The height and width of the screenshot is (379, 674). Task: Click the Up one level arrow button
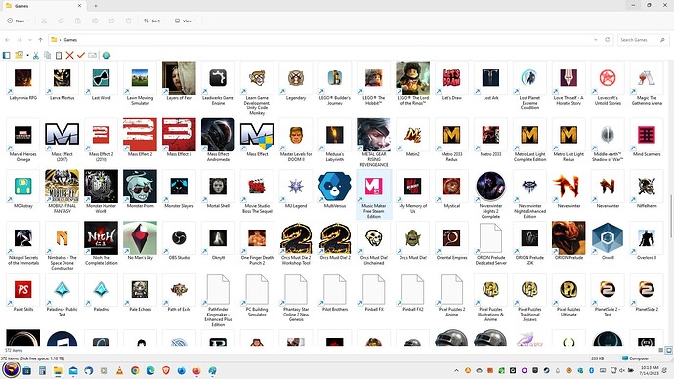(x=40, y=40)
